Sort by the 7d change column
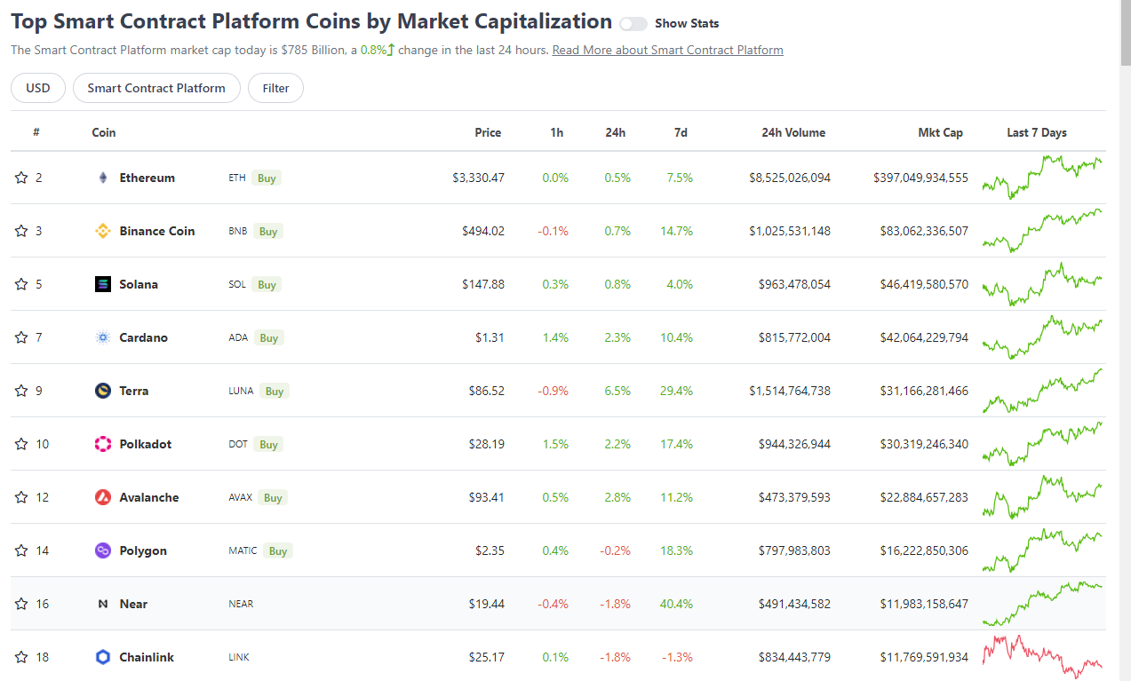This screenshot has height=681, width=1131. [681, 132]
